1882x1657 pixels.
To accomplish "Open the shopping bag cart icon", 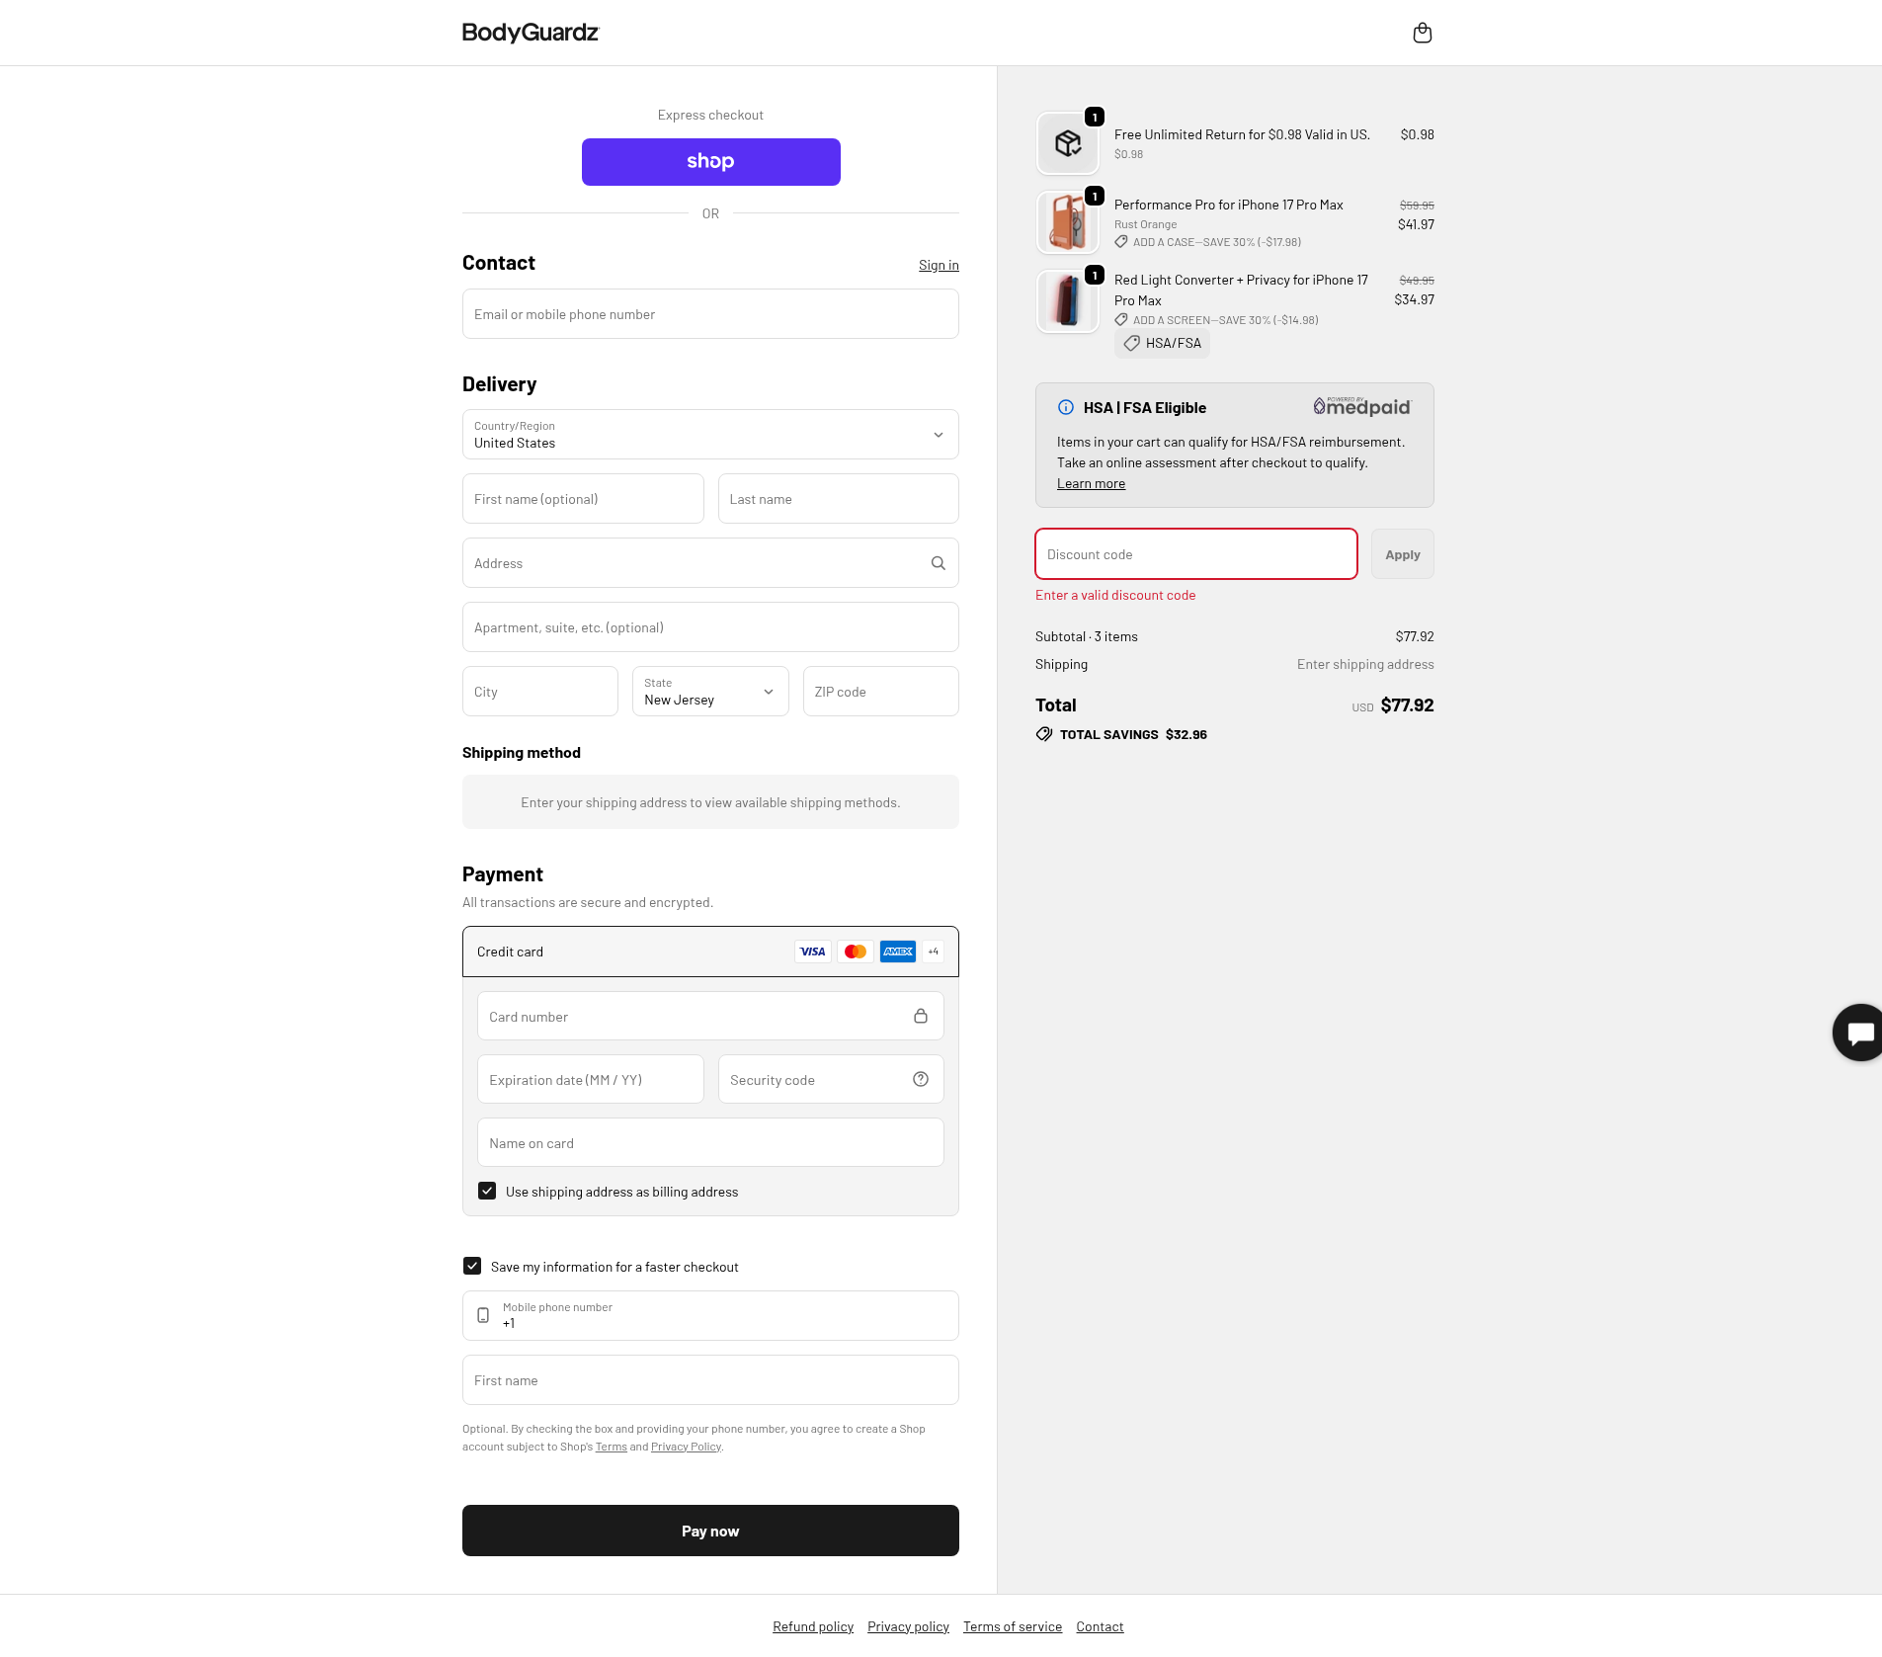I will coord(1422,34).
